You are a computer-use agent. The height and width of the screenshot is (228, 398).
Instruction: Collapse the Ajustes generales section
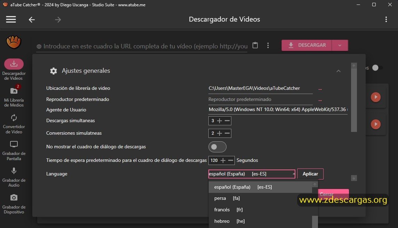coord(339,71)
